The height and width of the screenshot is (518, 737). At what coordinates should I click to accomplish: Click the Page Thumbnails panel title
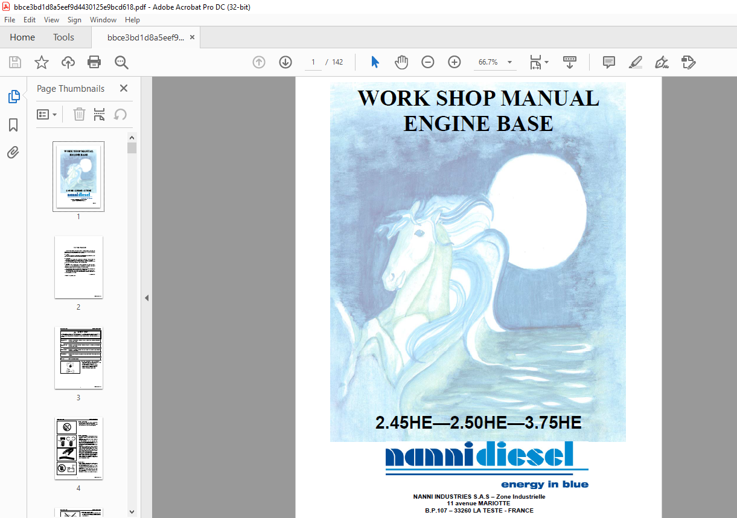coord(71,89)
